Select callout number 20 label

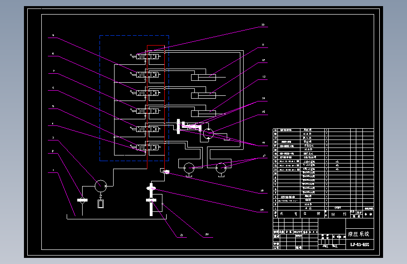[207, 234]
